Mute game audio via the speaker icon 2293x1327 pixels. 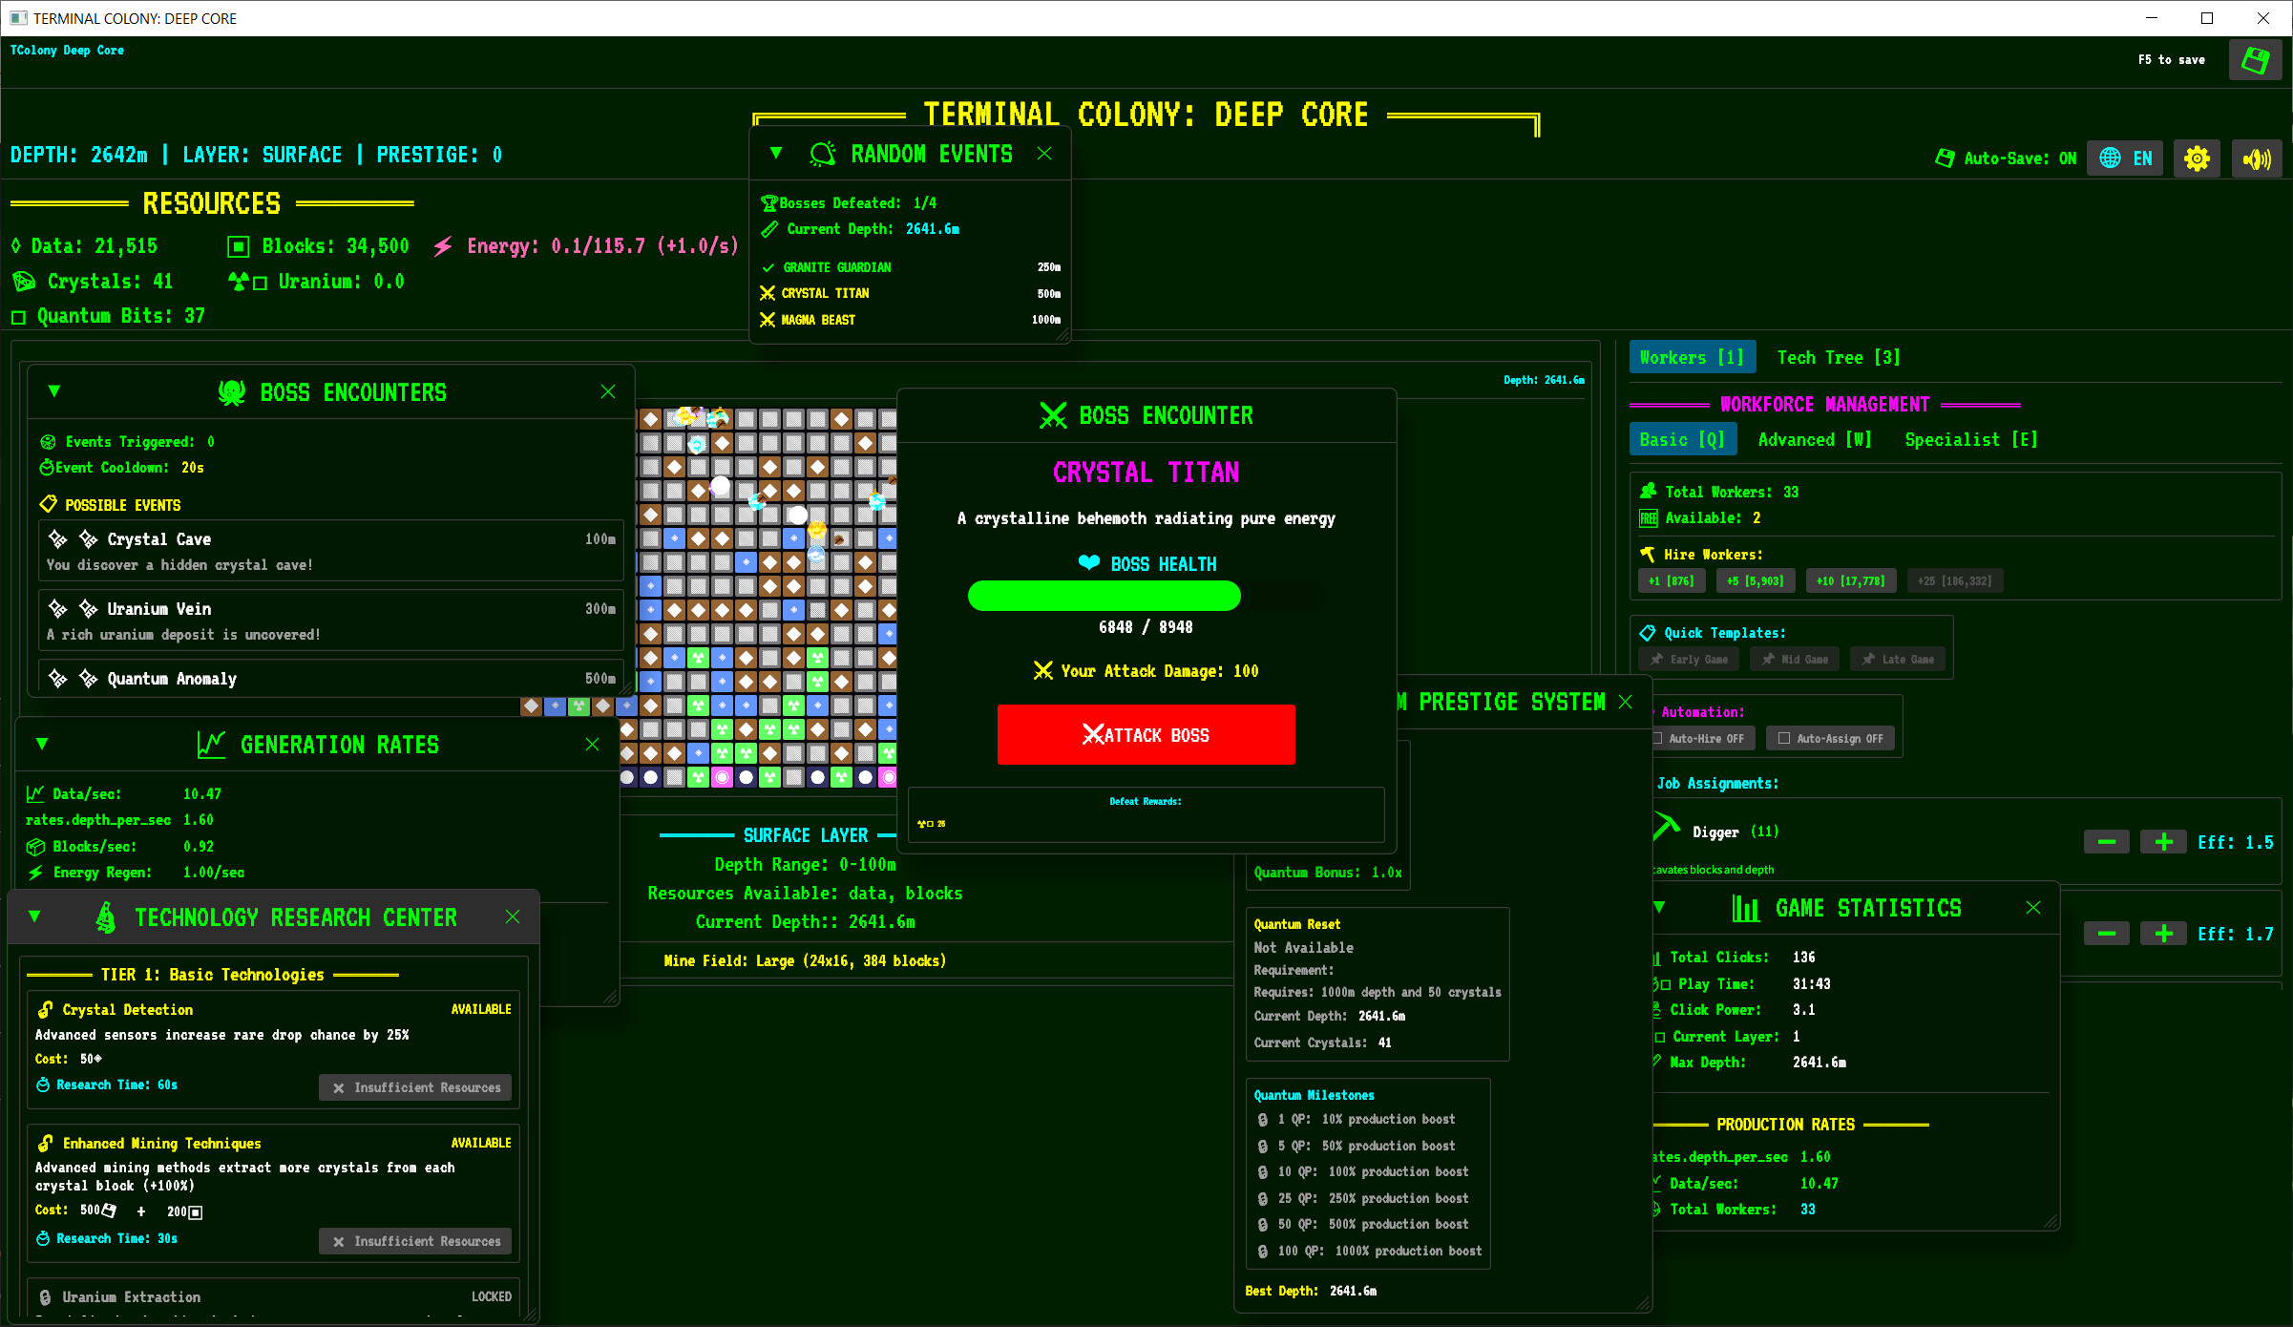click(x=2257, y=158)
